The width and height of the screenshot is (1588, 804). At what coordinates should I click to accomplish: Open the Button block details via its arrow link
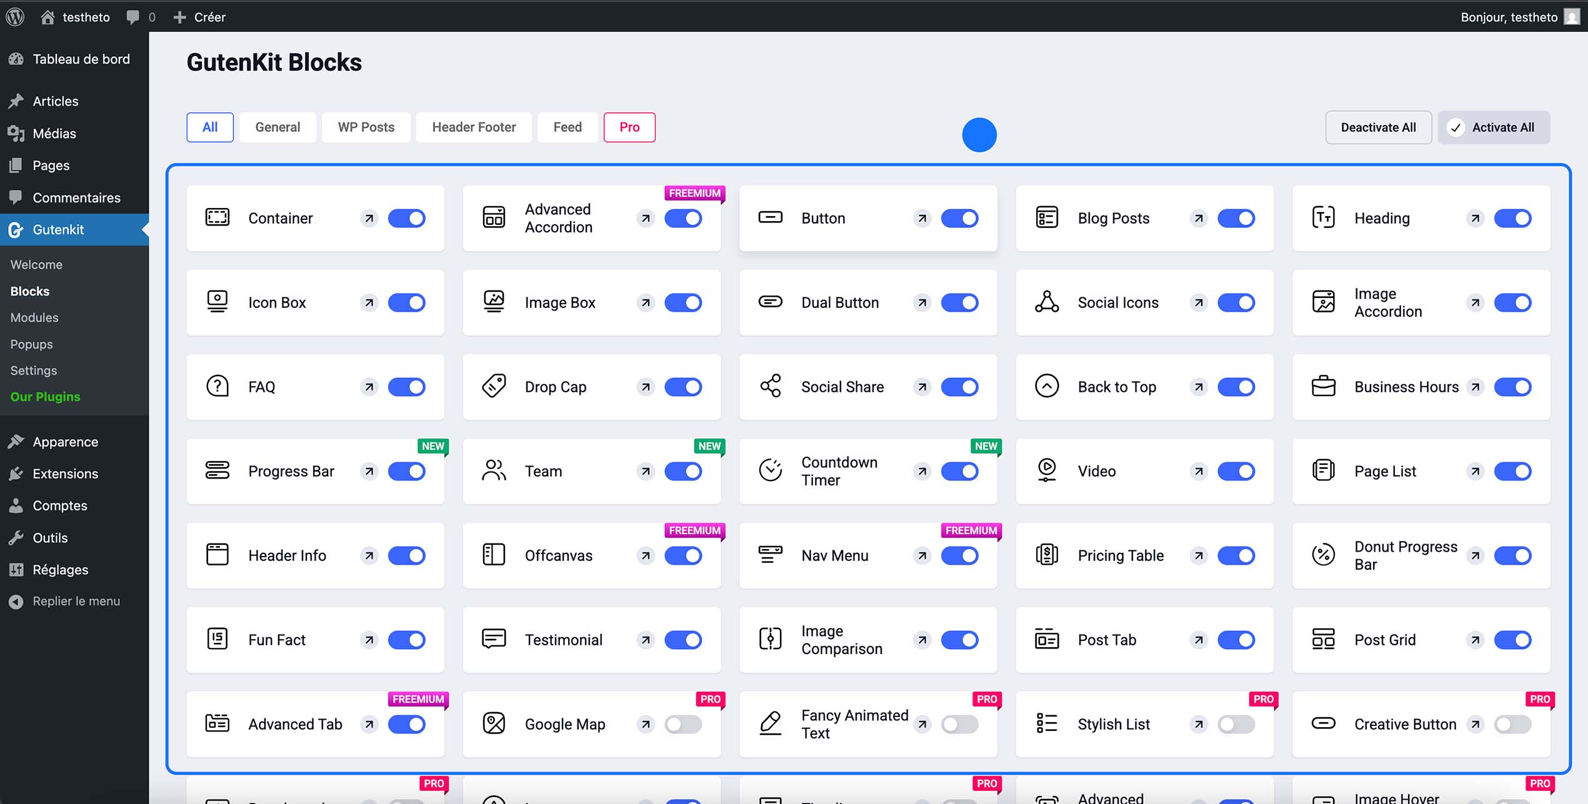coord(922,218)
